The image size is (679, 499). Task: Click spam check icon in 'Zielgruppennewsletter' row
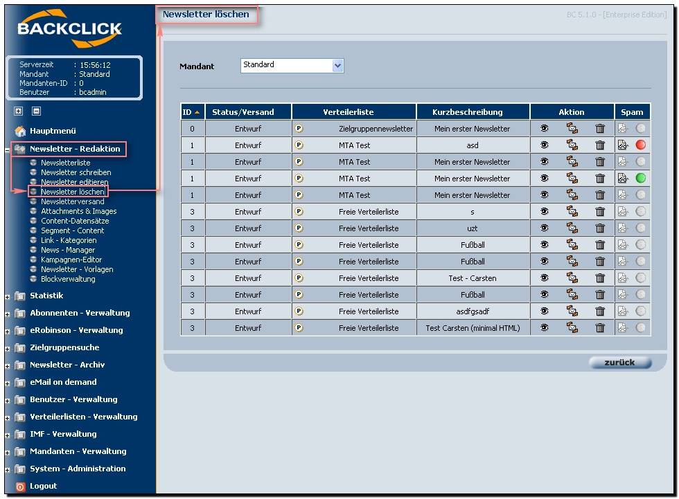[623, 129]
